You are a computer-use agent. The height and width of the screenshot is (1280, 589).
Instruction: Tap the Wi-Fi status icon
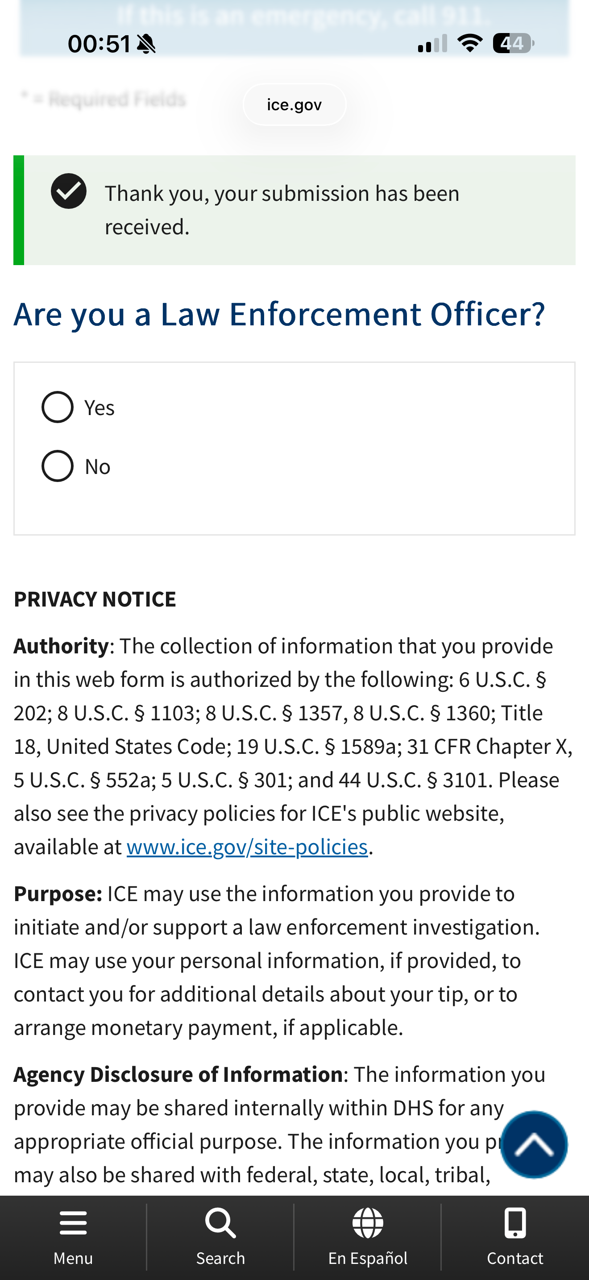[470, 43]
